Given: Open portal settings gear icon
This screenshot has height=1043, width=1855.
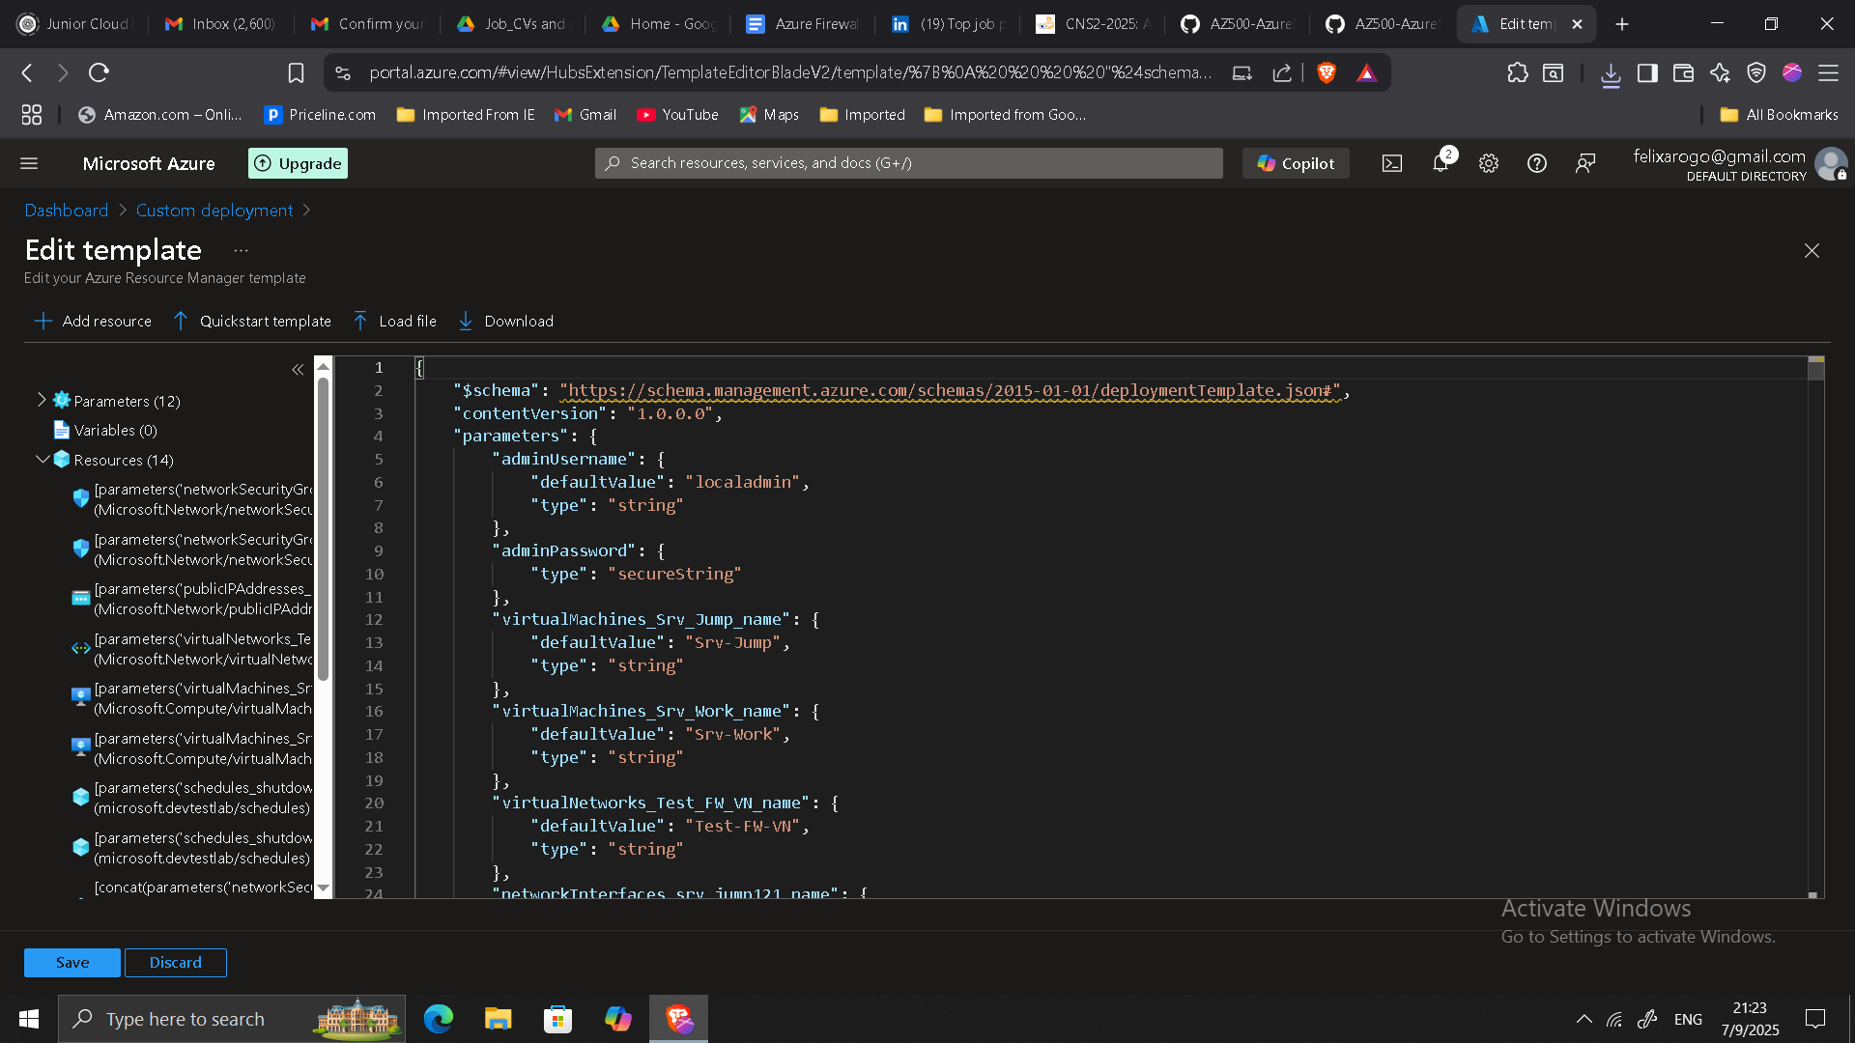Looking at the screenshot, I should 1488,163.
